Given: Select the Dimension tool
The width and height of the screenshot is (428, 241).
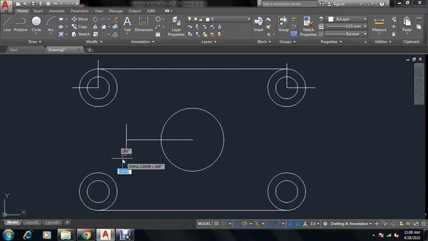Looking at the screenshot, I should click(144, 24).
